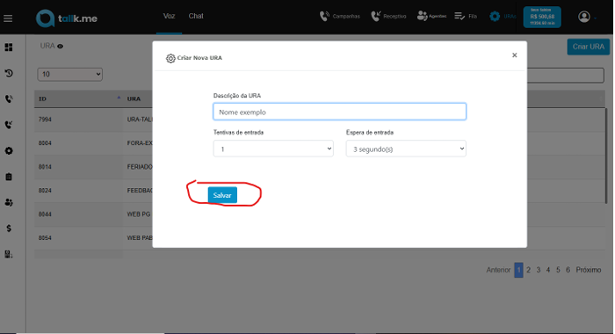Open Campanhas in top navigation
Screen dimensions: 615x334
click(340, 16)
